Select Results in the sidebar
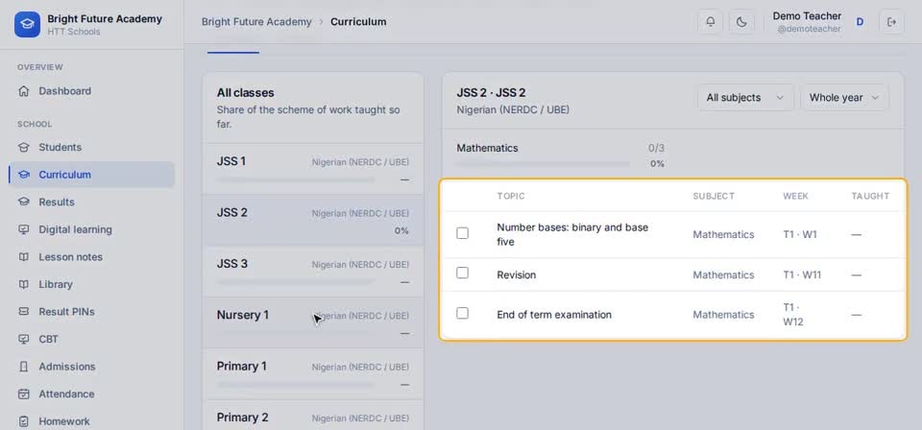The width and height of the screenshot is (922, 430). click(91, 203)
